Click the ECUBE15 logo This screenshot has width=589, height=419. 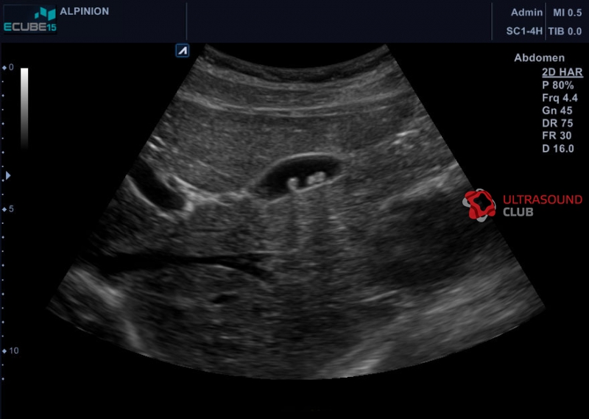[30, 20]
